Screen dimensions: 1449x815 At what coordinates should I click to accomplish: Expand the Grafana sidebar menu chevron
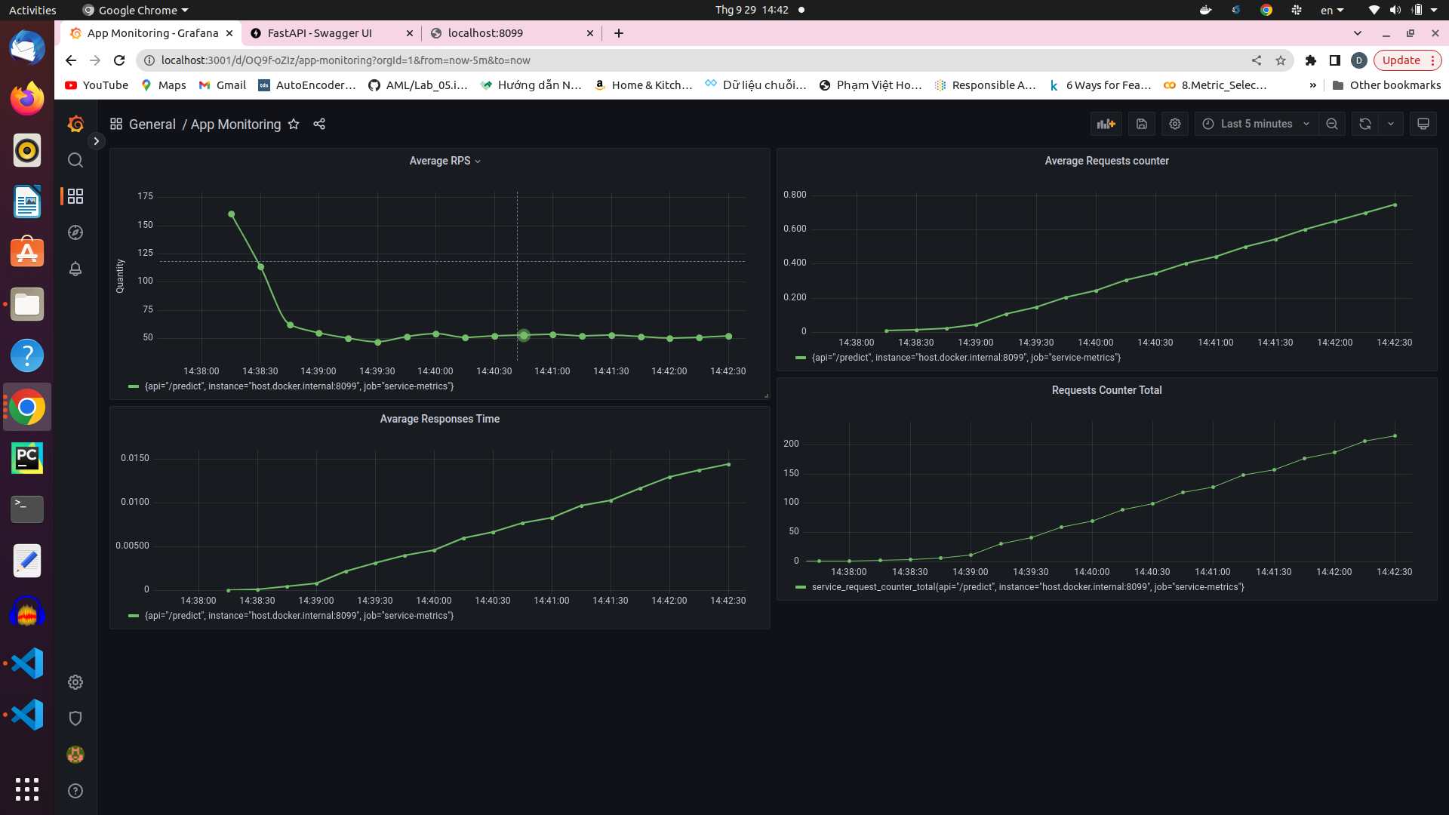[96, 141]
